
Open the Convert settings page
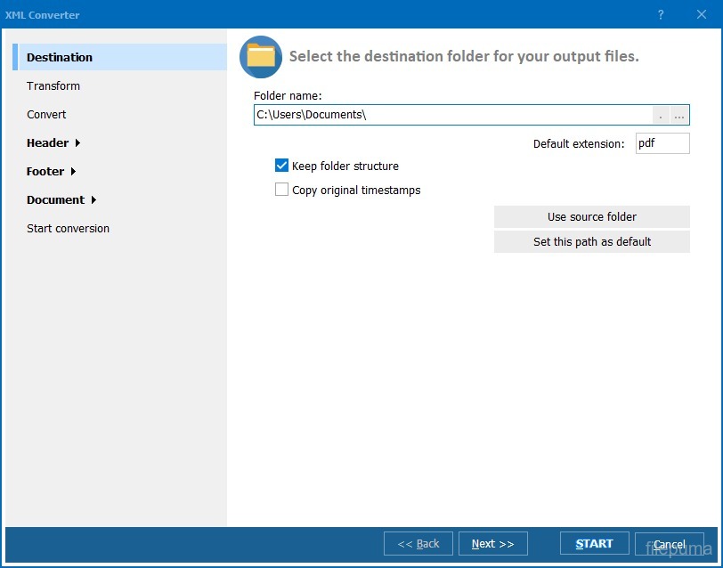pyautogui.click(x=46, y=114)
